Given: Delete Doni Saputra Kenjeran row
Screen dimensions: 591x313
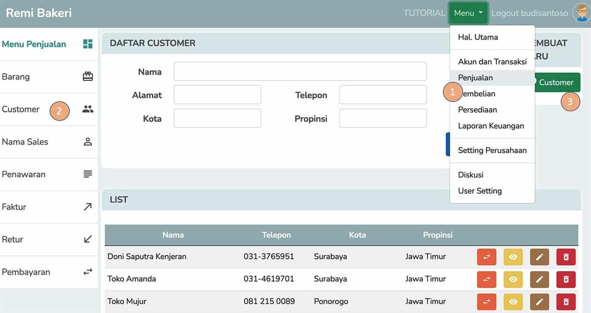Looking at the screenshot, I should coord(566,257).
